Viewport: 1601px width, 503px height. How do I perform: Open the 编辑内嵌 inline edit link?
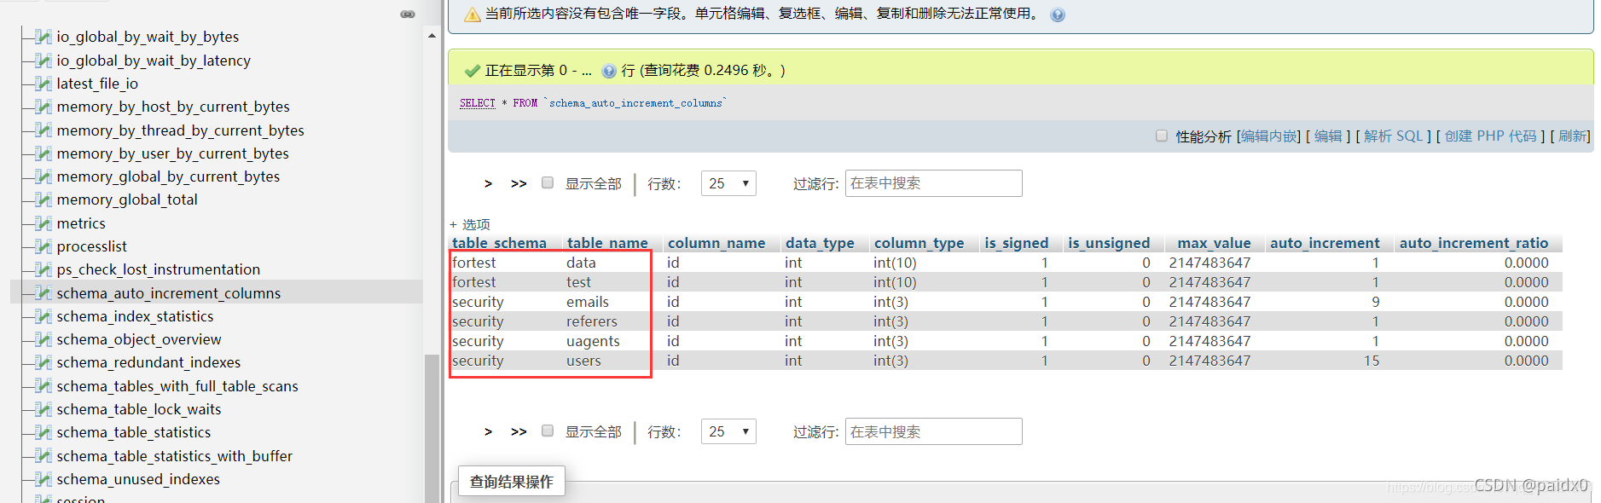pyautogui.click(x=1270, y=136)
